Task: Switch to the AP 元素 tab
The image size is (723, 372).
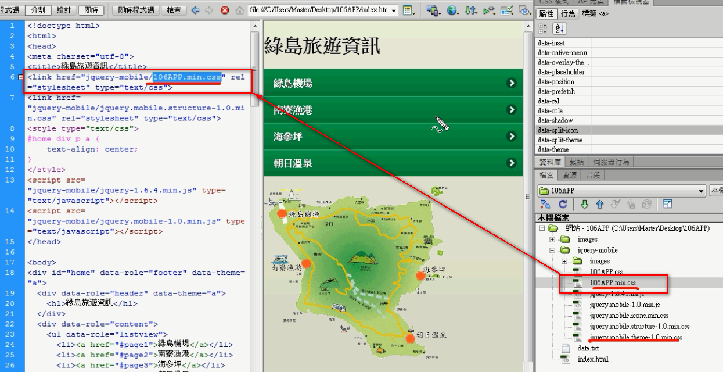Action: 589,3
